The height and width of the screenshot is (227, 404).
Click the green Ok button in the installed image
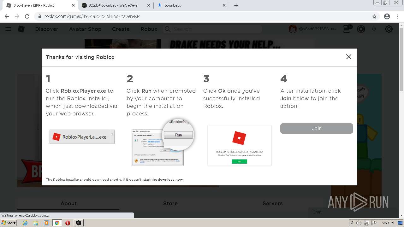240,161
